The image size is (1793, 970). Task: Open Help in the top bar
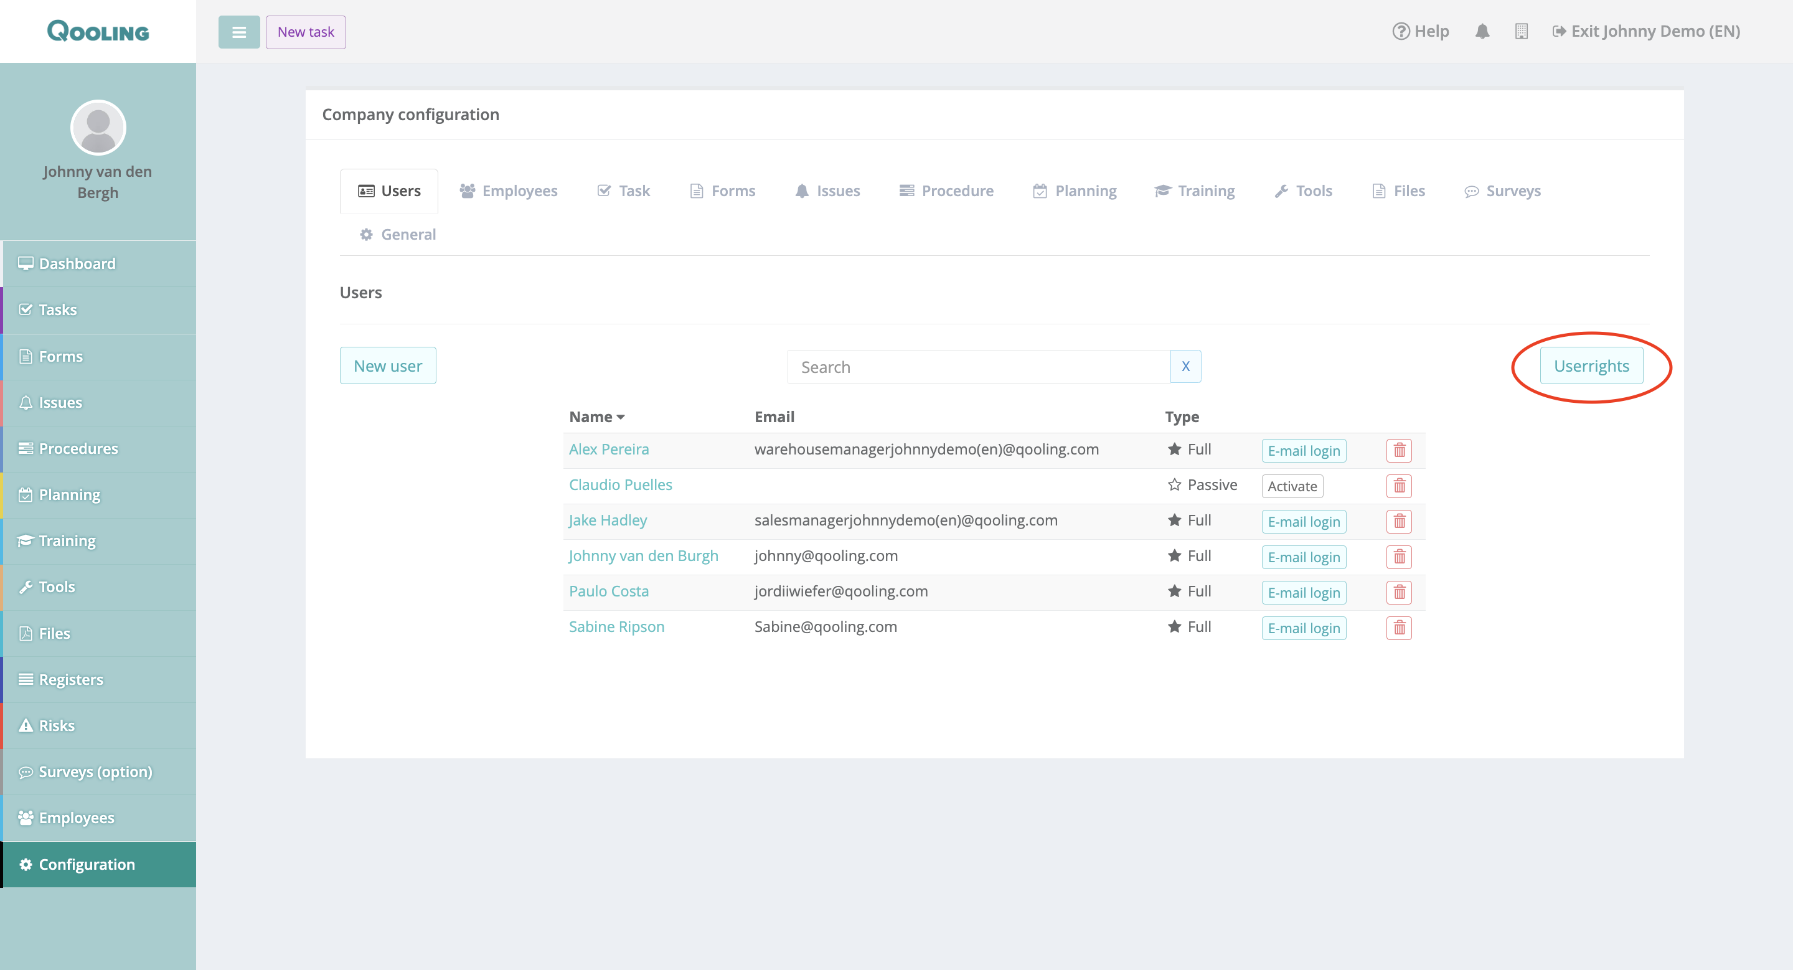[x=1421, y=31]
